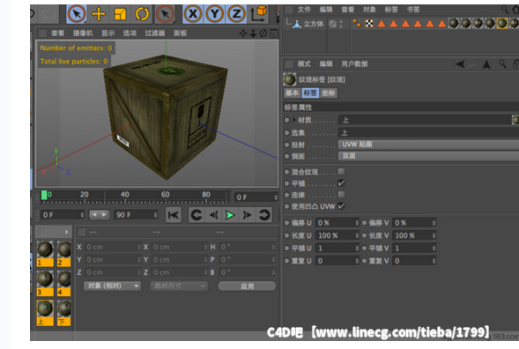Image resolution: width=519 pixels, height=349 pixels.
Task: Activate the Move tool
Action: (x=99, y=14)
